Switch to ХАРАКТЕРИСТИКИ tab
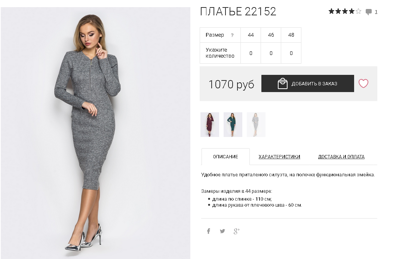Image resolution: width=396 pixels, height=259 pixels. 279,157
